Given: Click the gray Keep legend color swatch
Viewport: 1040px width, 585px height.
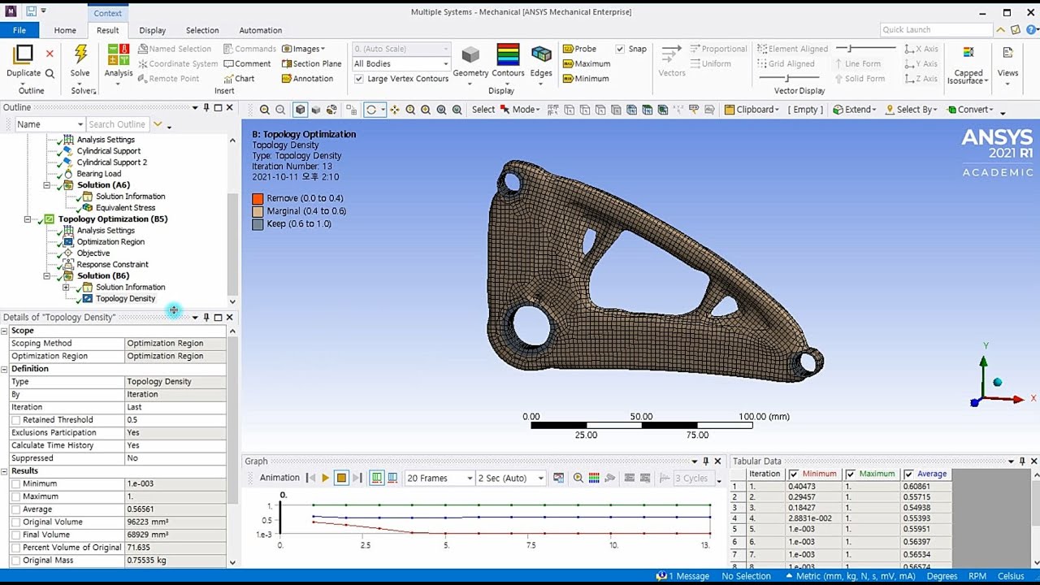Looking at the screenshot, I should click(x=258, y=224).
